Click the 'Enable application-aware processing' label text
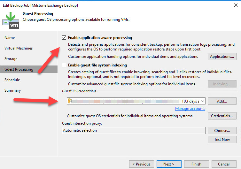The height and width of the screenshot is (169, 241). coord(100,38)
